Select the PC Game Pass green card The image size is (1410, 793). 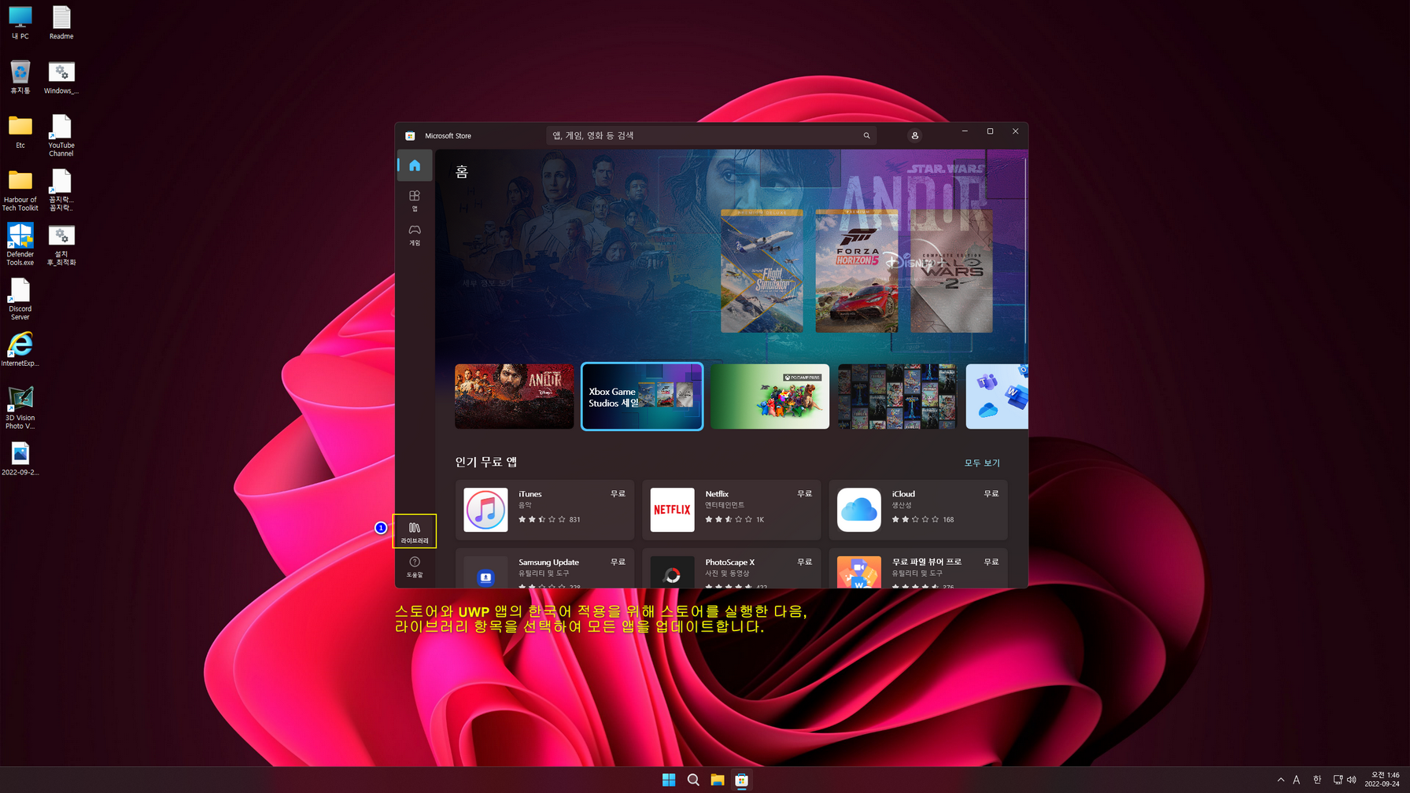coord(770,396)
